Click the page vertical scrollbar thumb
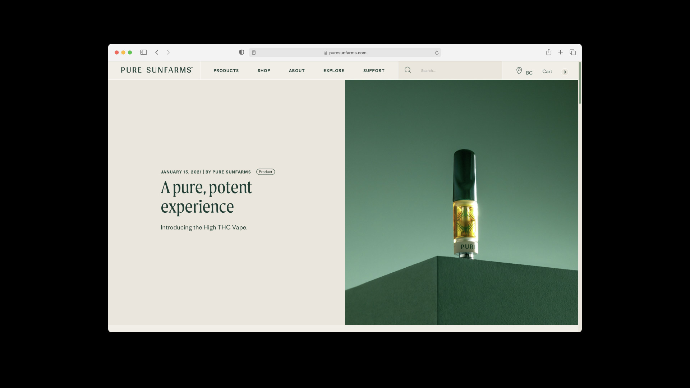The height and width of the screenshot is (388, 690). pyautogui.click(x=580, y=83)
